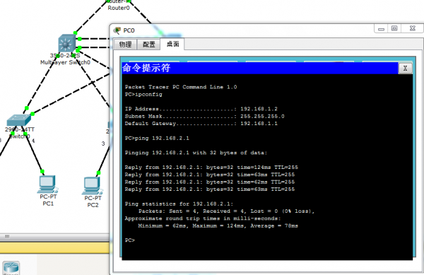This screenshot has width=424, height=275.
Task: Select the 2960-24TT Switch0 icon
Action: tap(18, 119)
